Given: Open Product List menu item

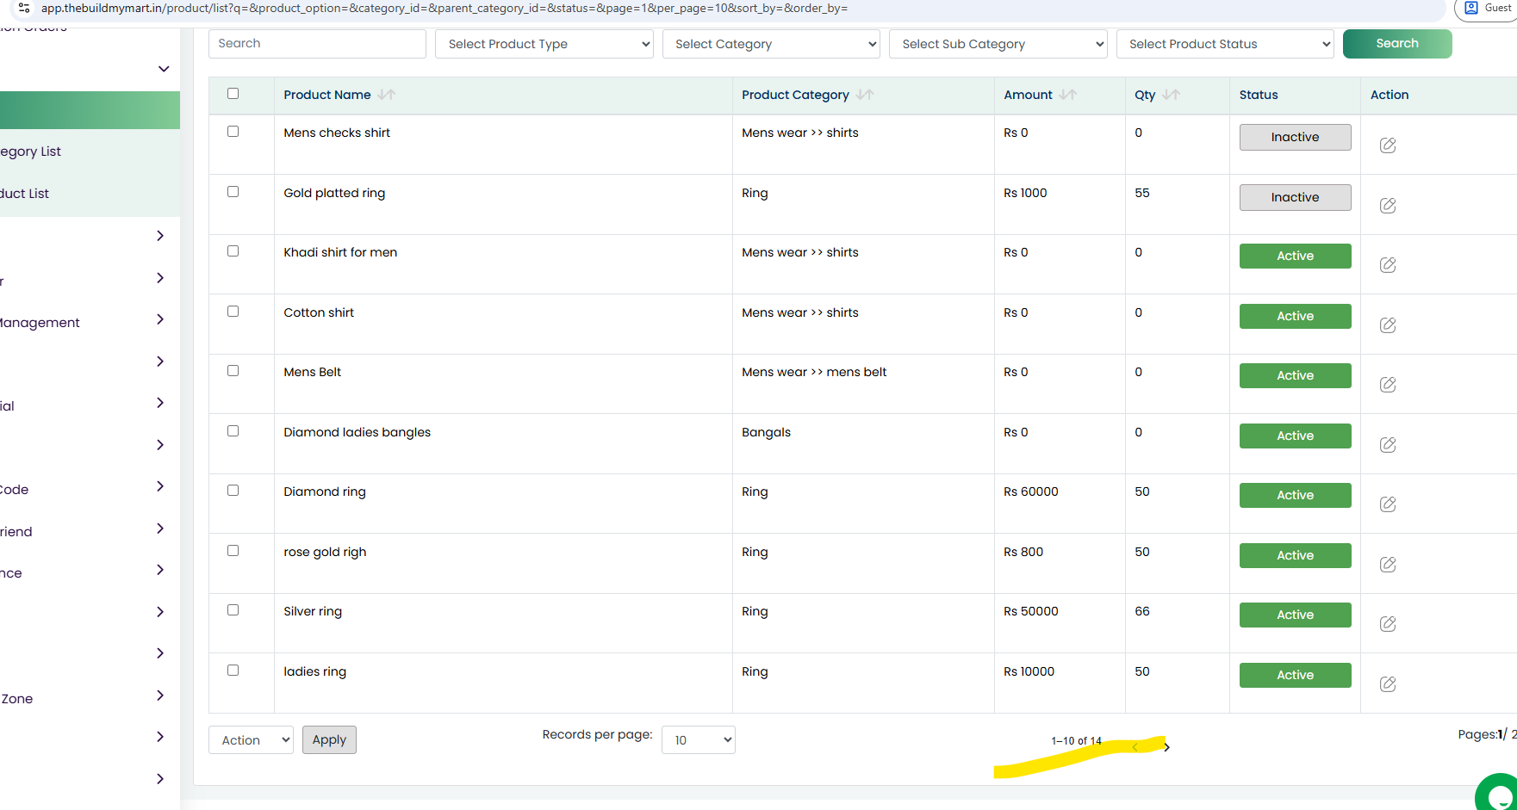Looking at the screenshot, I should pyautogui.click(x=25, y=194).
